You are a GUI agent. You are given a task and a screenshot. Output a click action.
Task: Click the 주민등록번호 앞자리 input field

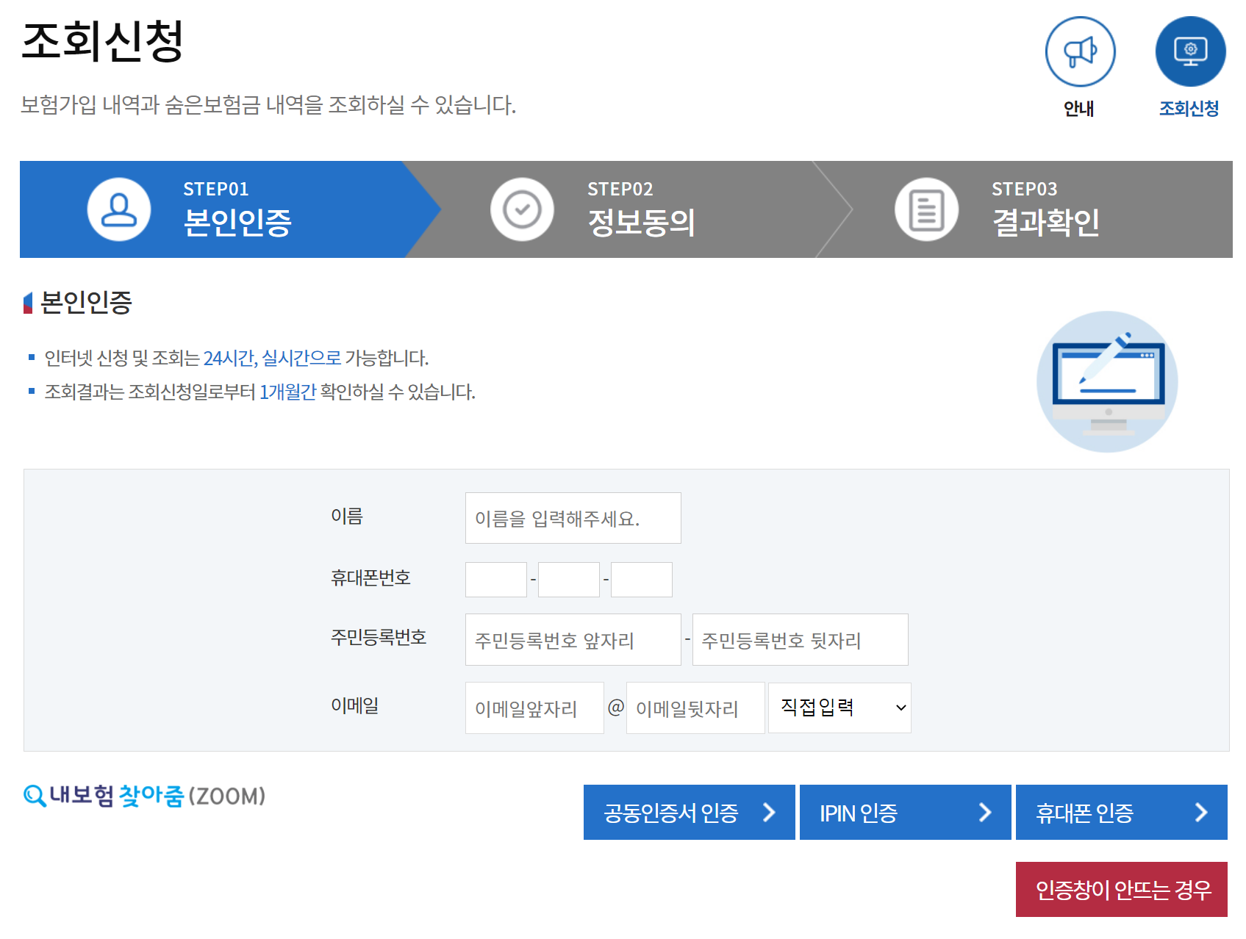click(573, 639)
